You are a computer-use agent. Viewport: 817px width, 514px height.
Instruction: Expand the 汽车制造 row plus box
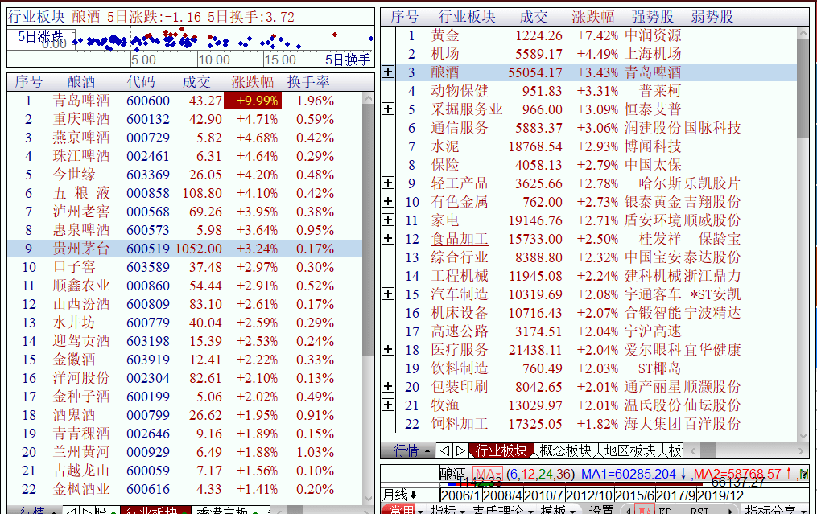[388, 294]
